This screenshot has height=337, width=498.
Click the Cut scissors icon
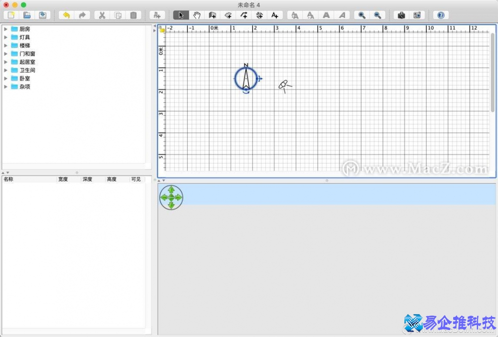coord(102,15)
